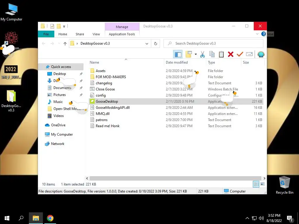The height and width of the screenshot is (224, 299).
Task: Click the Refresh button next to address bar
Action: click(x=156, y=44)
